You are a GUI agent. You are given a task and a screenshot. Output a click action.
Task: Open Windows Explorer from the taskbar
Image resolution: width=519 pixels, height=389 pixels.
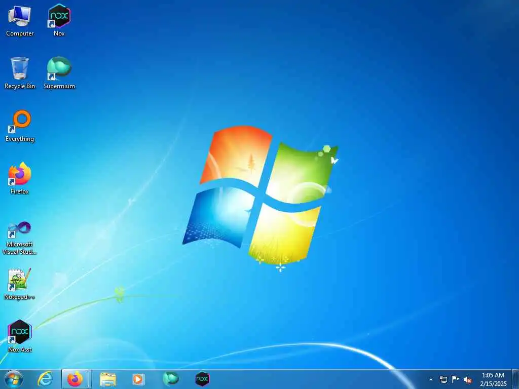[107, 379]
